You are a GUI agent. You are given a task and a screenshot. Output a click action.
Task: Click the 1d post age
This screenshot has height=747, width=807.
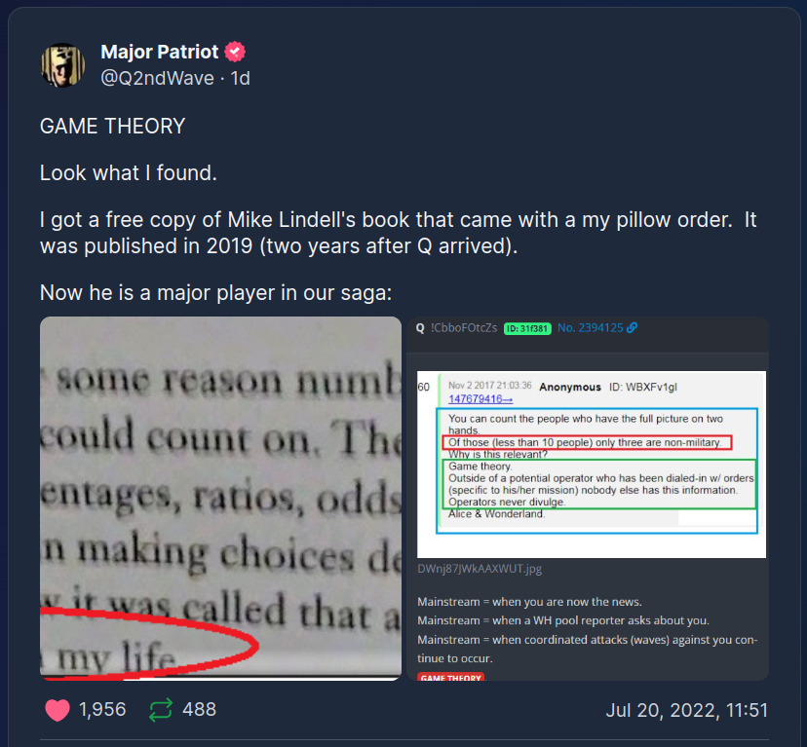pos(241,78)
